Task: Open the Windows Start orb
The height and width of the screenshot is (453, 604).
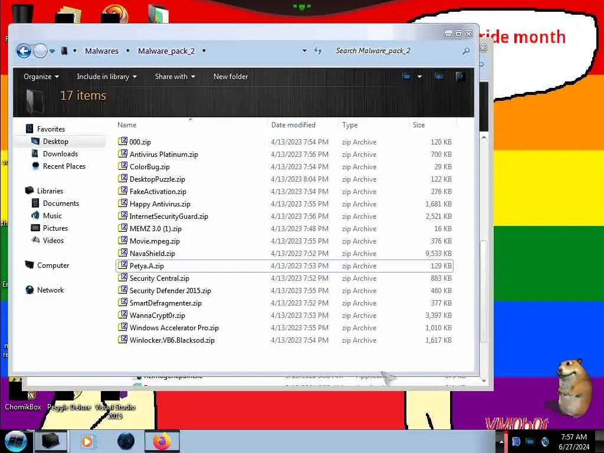Action: [15, 441]
